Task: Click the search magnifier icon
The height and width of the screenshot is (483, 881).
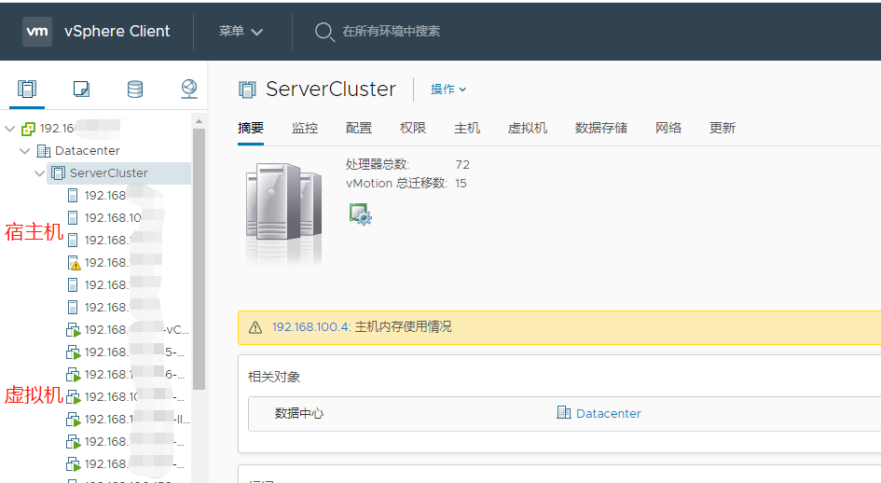Action: point(323,32)
